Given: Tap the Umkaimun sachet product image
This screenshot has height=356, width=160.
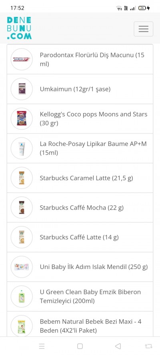Looking at the screenshot, I should [x=22, y=89].
